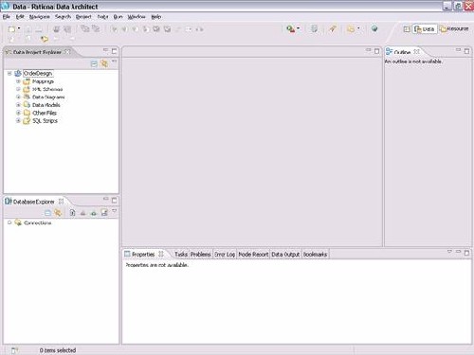This screenshot has height=355, width=474.
Task: Click the yellow folder toolbar icon
Action: (351, 29)
